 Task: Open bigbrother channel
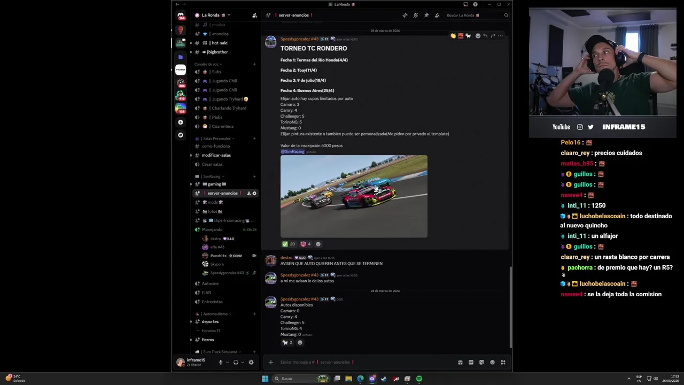(224, 52)
